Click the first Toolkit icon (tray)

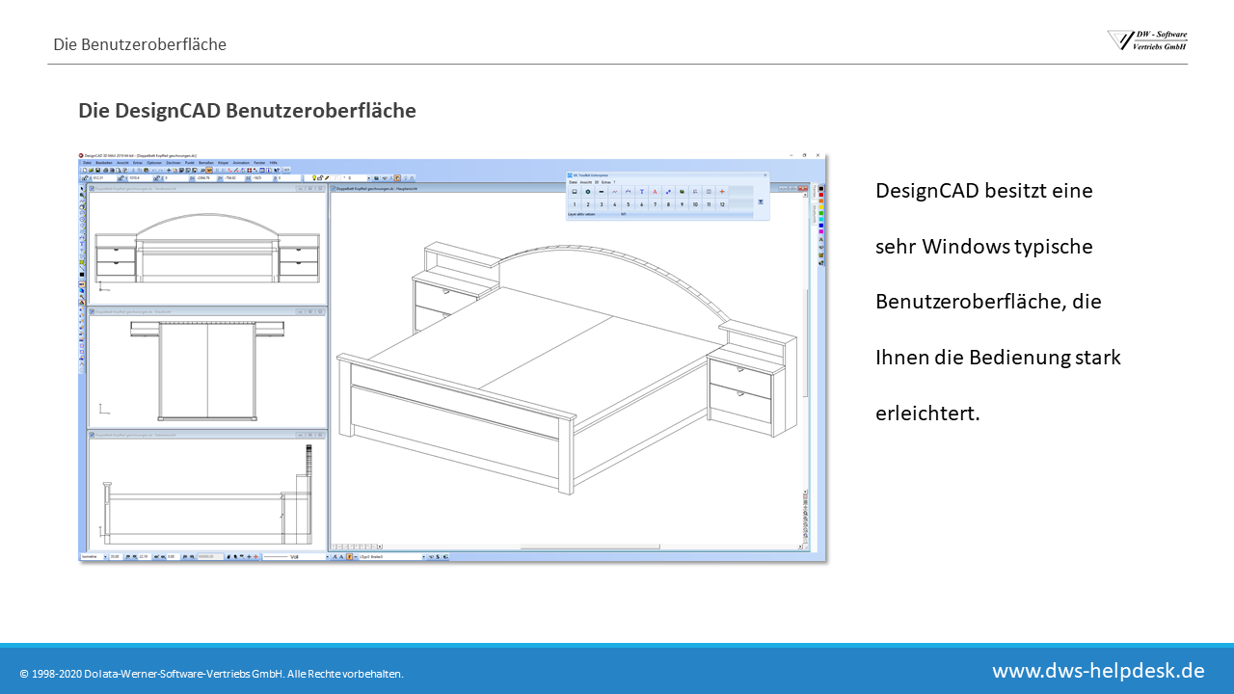click(575, 192)
